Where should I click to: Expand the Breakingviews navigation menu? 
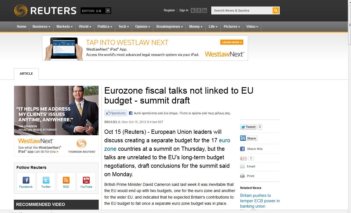point(169,27)
